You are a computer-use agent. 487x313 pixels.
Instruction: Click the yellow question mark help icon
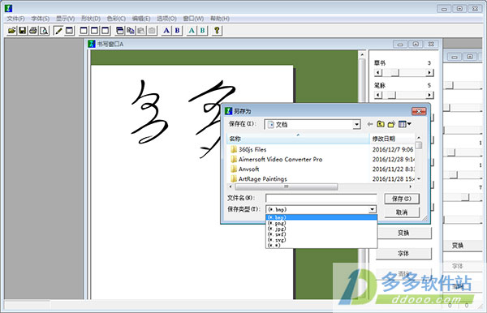point(217,30)
